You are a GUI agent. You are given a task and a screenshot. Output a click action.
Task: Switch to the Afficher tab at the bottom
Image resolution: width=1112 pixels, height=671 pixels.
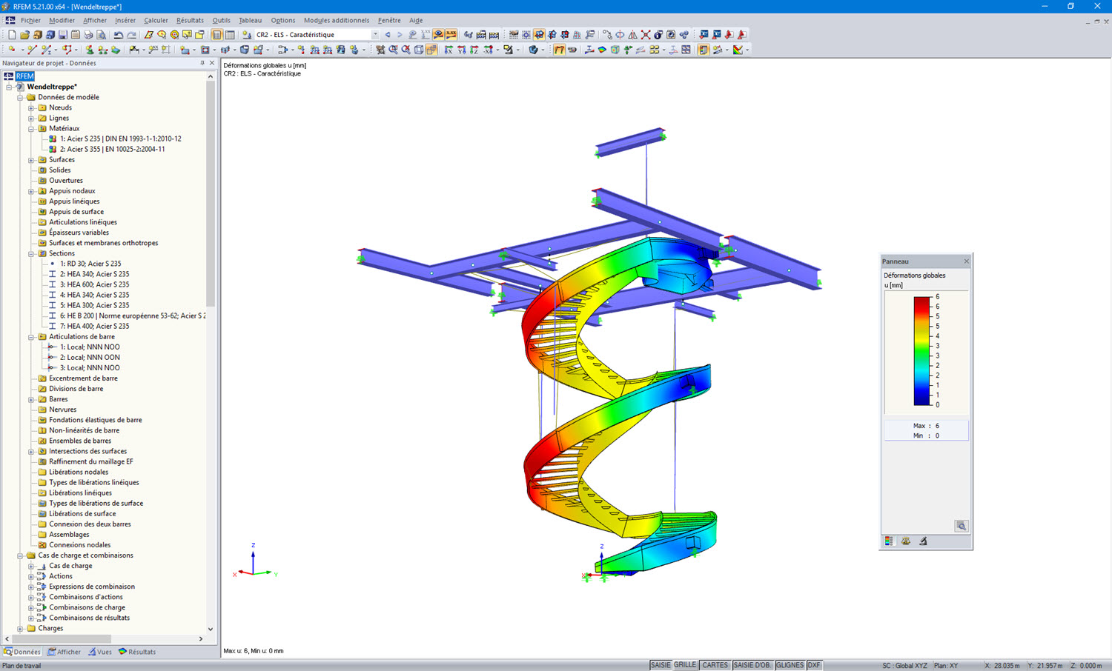coord(64,652)
